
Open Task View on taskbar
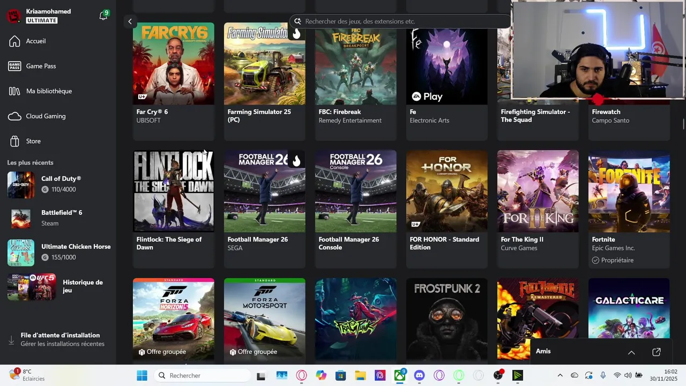click(261, 375)
